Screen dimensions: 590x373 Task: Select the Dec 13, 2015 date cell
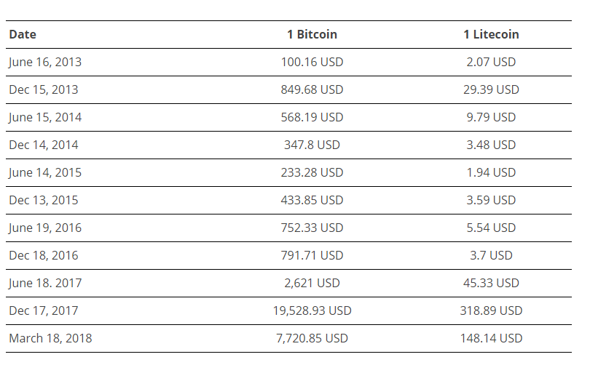[44, 200]
